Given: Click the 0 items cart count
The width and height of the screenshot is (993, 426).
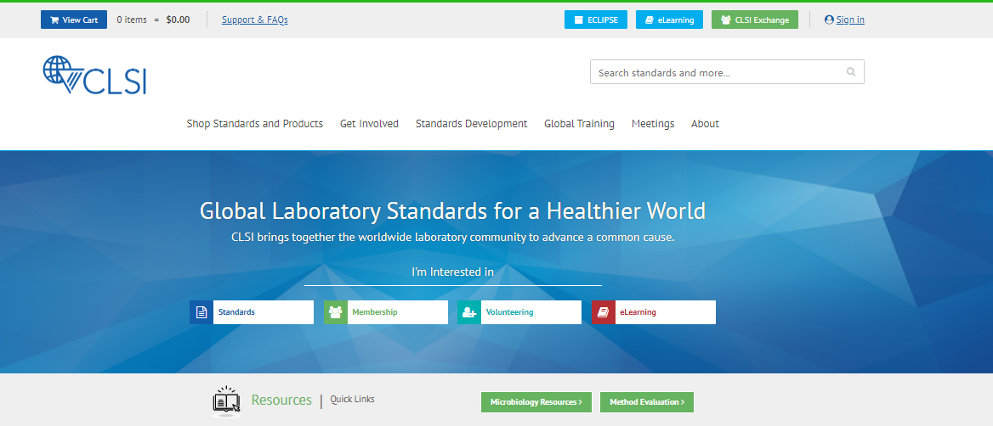Looking at the screenshot, I should click(x=132, y=20).
